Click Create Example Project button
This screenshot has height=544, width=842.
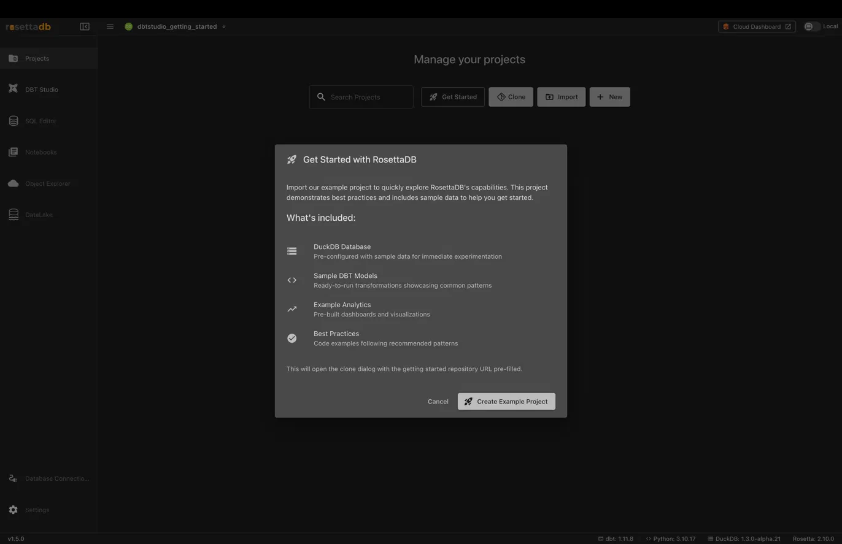[506, 402]
